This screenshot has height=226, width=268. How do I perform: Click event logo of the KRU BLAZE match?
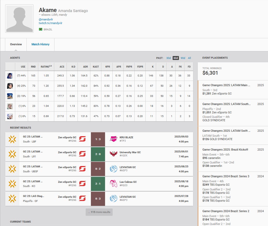click(12, 139)
